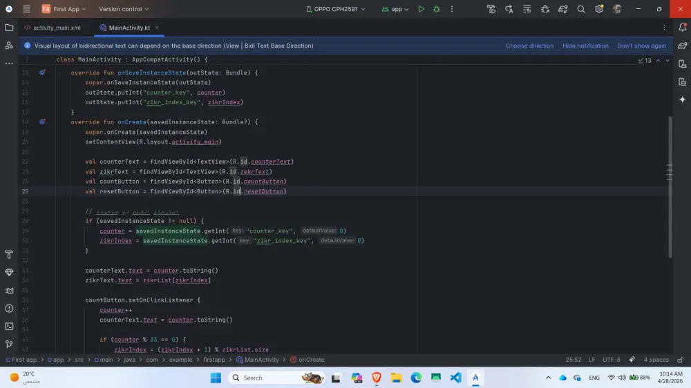This screenshot has height=388, width=691.
Task: Click the src breadcrumb item
Action: click(x=79, y=360)
